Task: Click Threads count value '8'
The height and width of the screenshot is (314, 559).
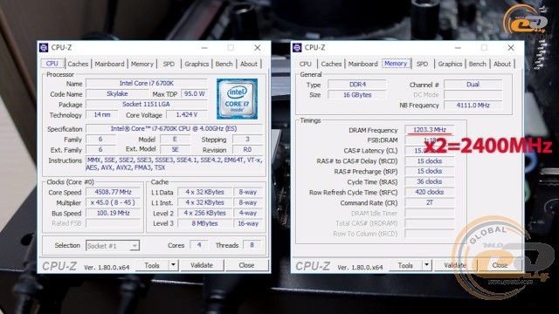Action: click(252, 245)
